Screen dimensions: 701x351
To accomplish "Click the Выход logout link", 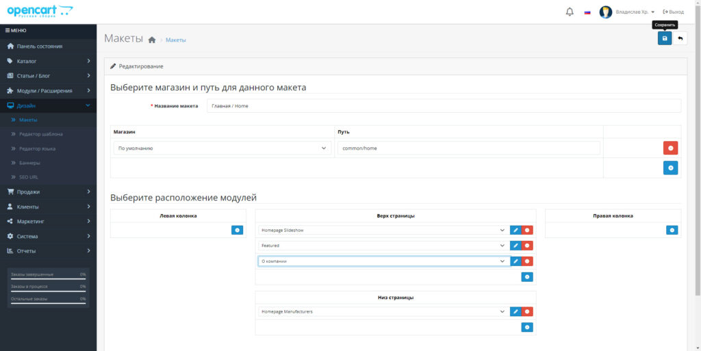I will click(x=674, y=12).
